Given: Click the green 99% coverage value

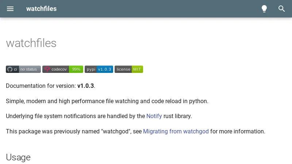Looking at the screenshot, I should pos(76,69).
